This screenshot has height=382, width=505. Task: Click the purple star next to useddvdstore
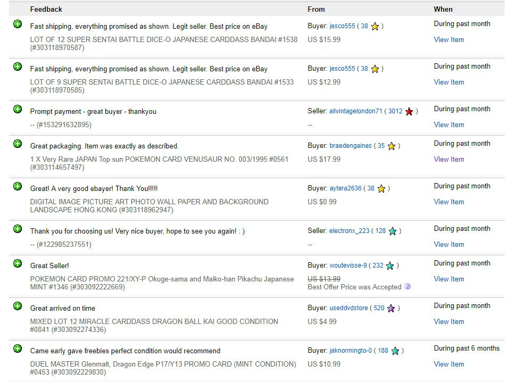point(391,309)
